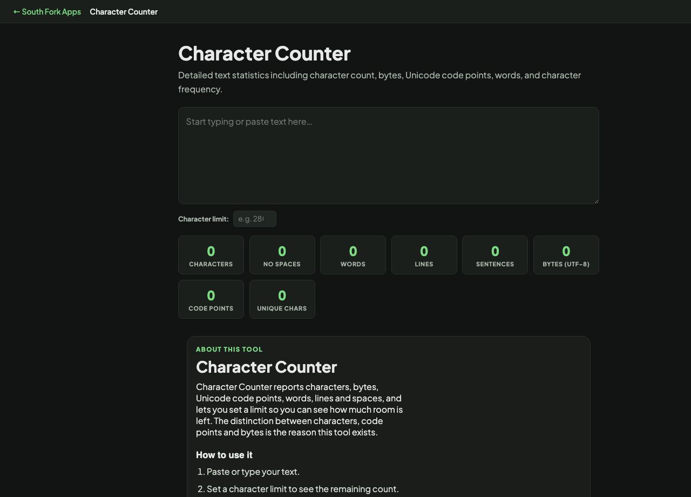Select the Bytes (UTF-8) stat card
This screenshot has height=497, width=691.
(566, 255)
